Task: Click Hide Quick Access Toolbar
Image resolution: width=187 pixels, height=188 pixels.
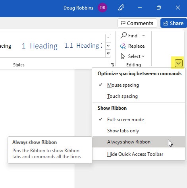Action: [x=139, y=154]
